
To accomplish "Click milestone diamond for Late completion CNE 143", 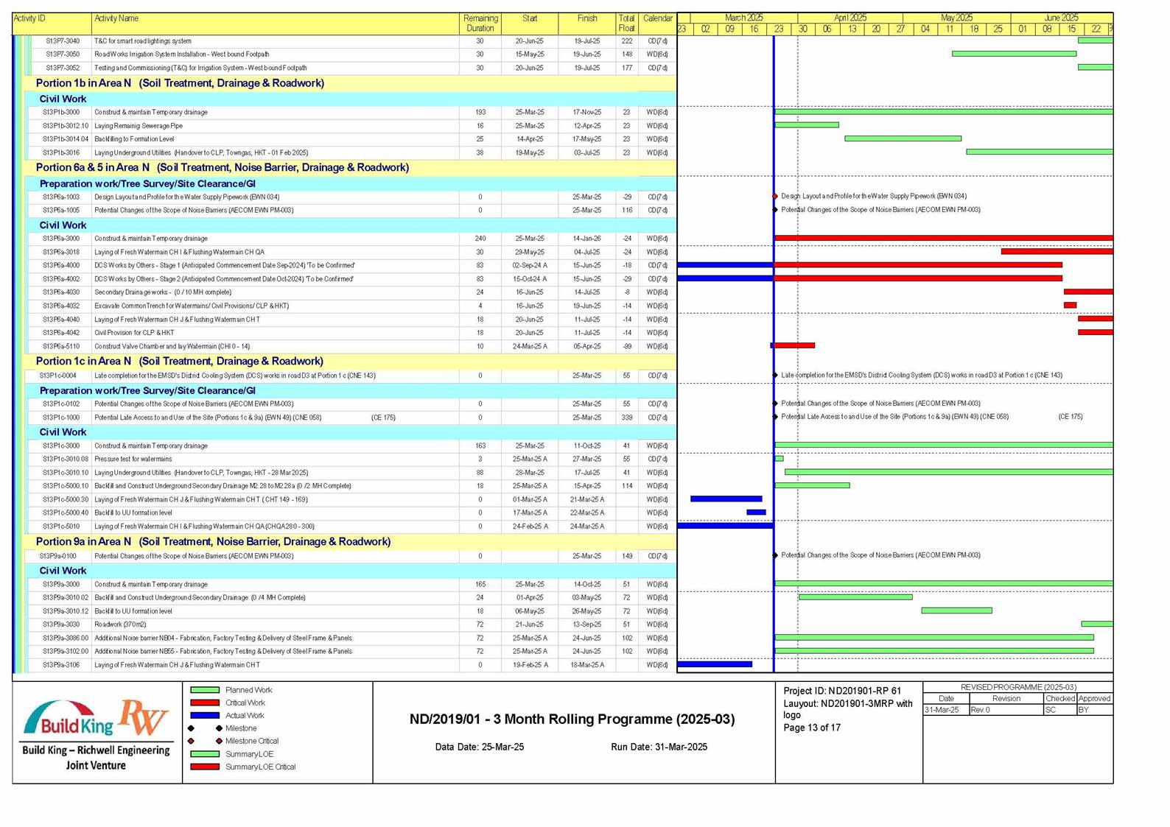I will click(x=775, y=376).
